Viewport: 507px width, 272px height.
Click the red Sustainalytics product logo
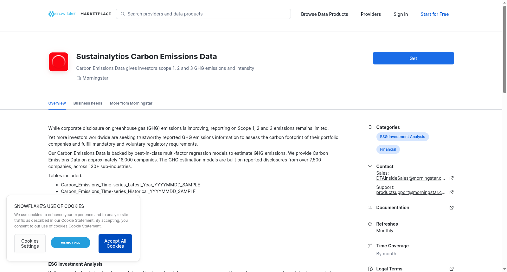point(59,62)
